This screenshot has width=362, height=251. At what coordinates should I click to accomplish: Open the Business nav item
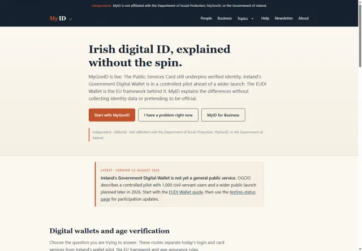pyautogui.click(x=225, y=18)
